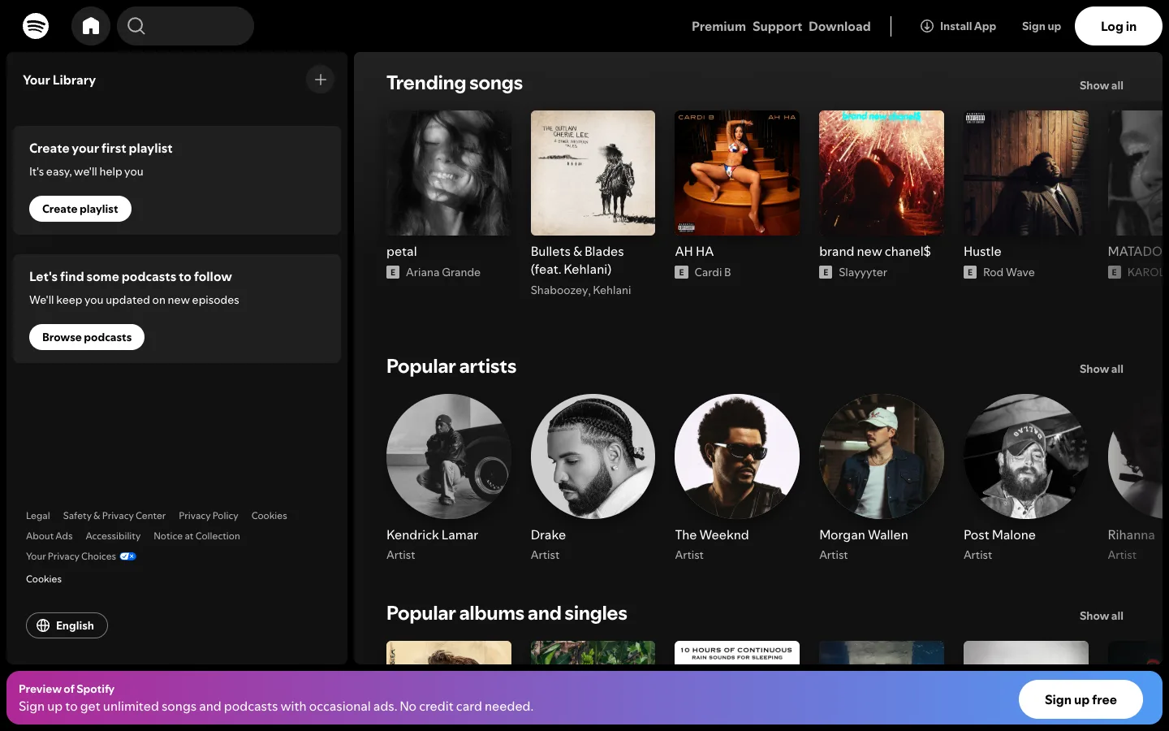Click the Sign up free button

(x=1081, y=699)
